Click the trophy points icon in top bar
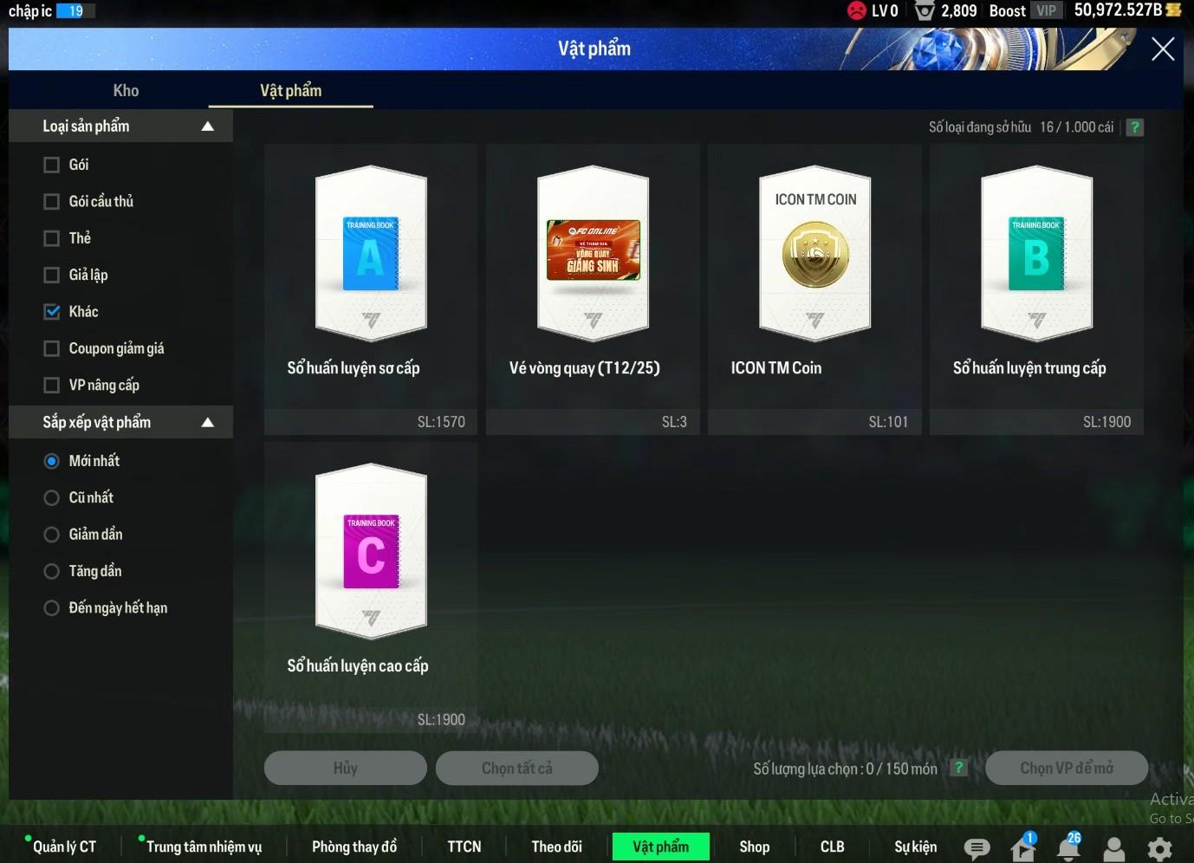1194x863 pixels. pos(925,10)
